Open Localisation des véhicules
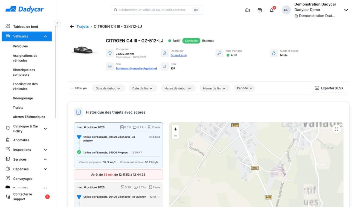This screenshot has width=360, height=207. [x=25, y=86]
